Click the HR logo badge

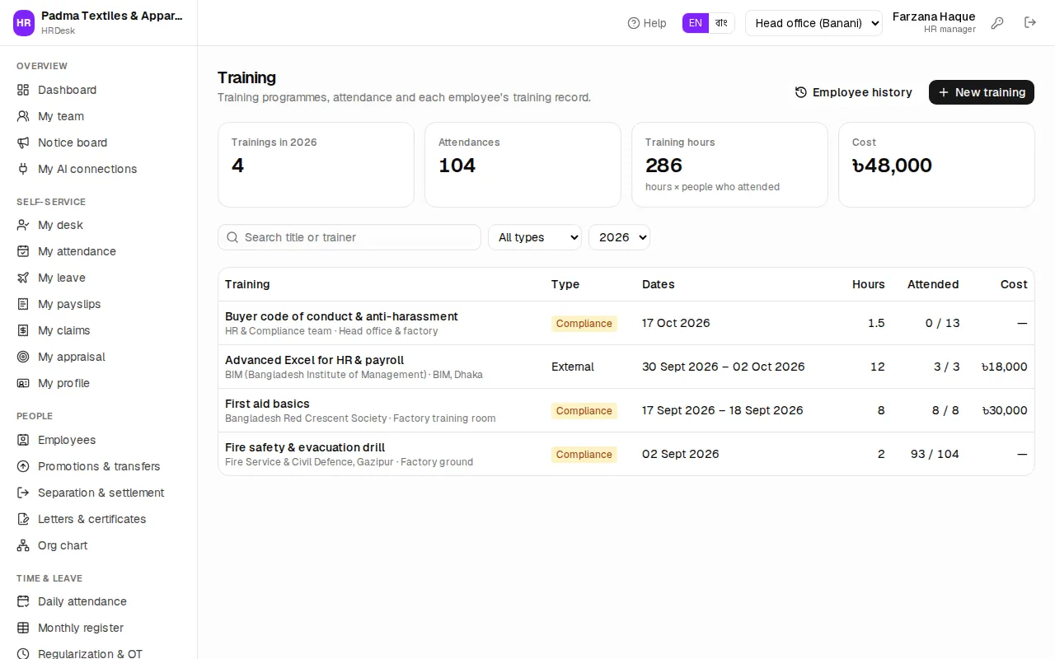[24, 23]
